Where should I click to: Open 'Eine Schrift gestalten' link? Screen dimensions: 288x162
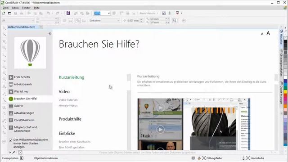pos(72,147)
